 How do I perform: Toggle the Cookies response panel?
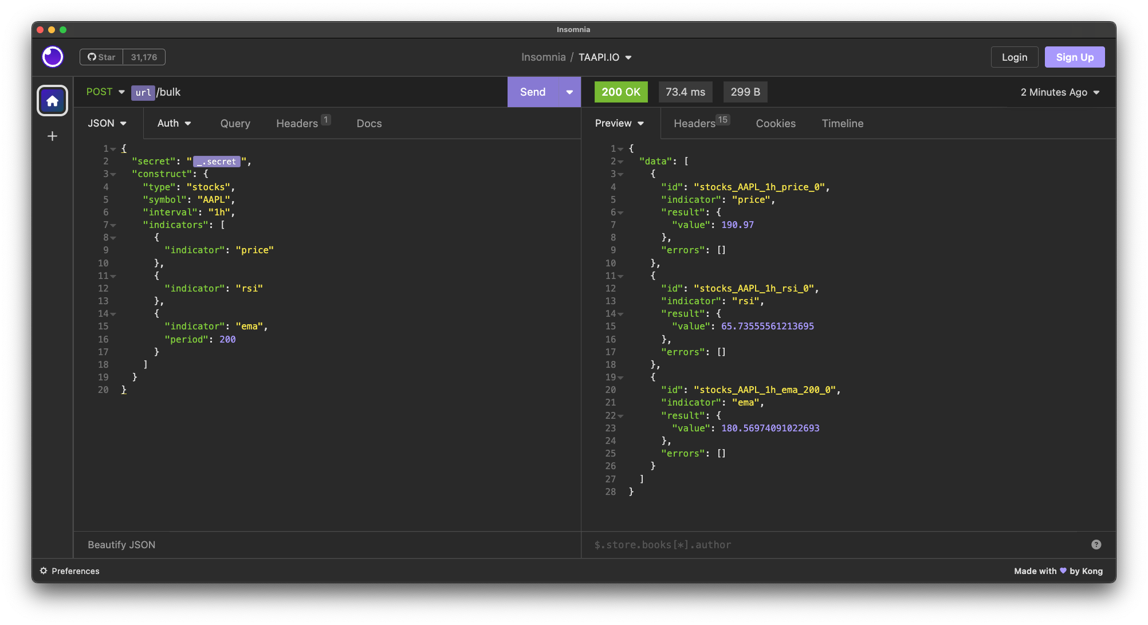tap(776, 123)
